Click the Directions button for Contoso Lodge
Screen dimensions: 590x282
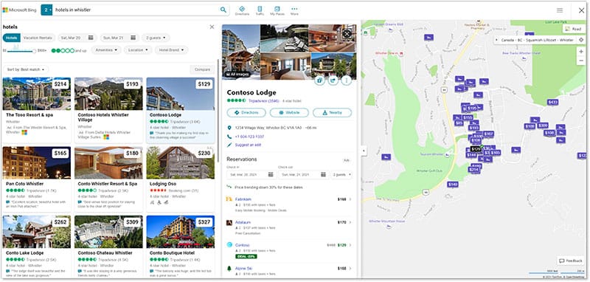pyautogui.click(x=246, y=112)
